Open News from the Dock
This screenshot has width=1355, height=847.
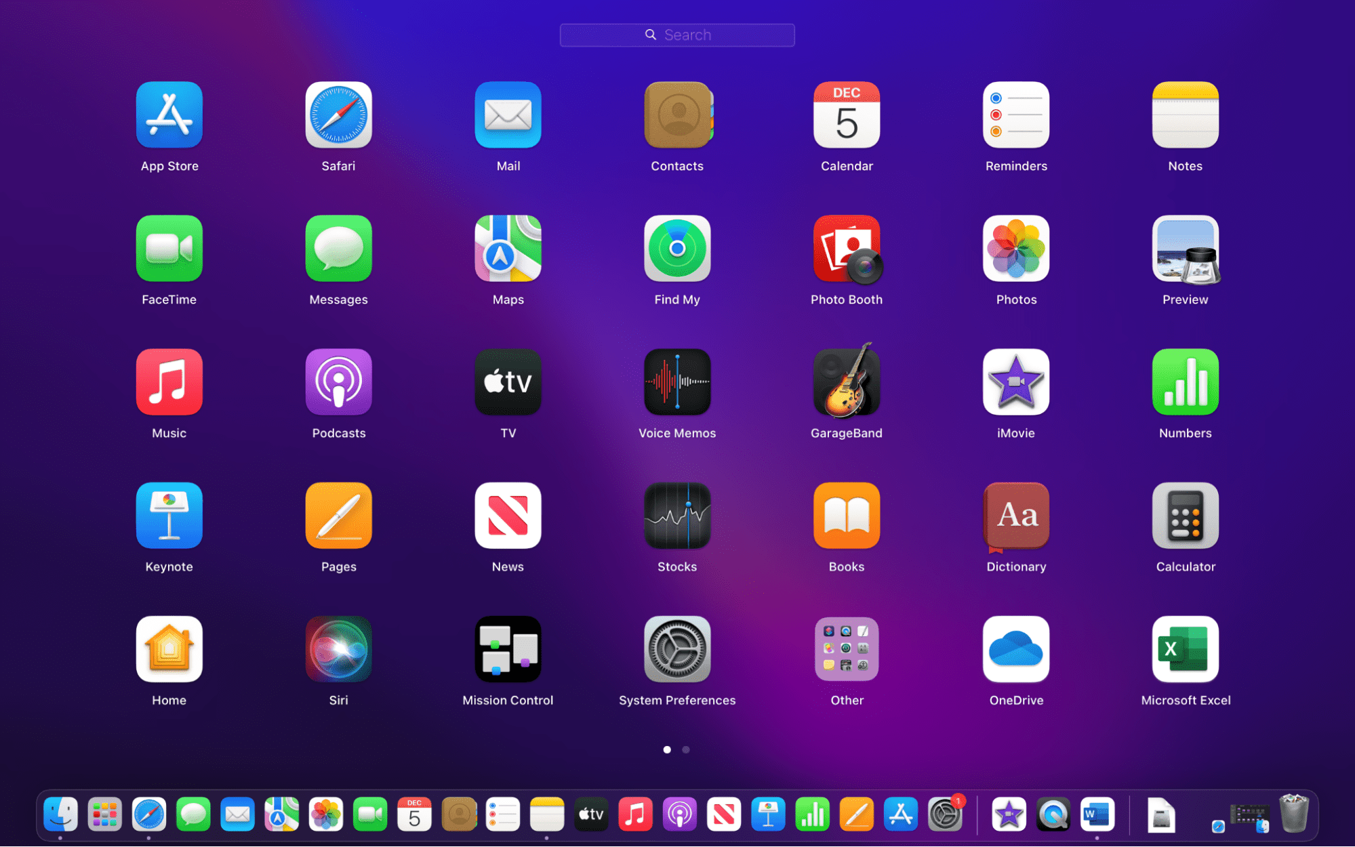[724, 814]
